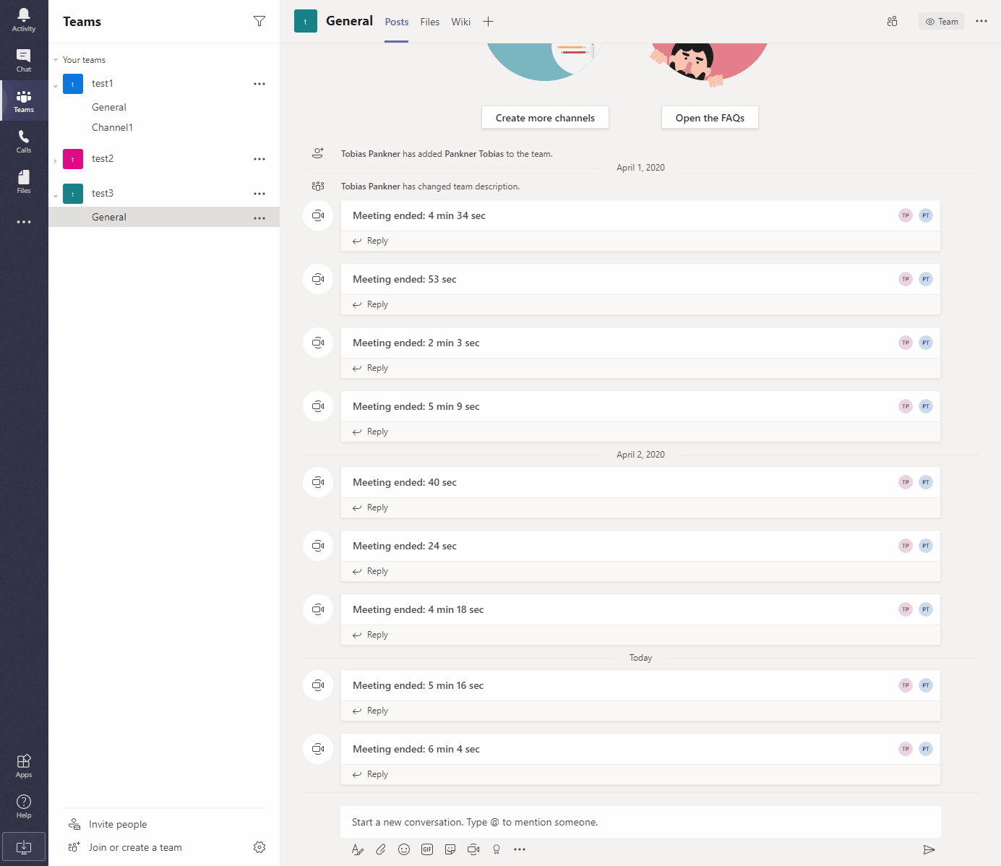Open the Calls section

pyautogui.click(x=24, y=141)
